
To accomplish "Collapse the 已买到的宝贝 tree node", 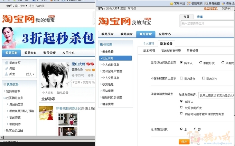I will (x=4, y=98).
